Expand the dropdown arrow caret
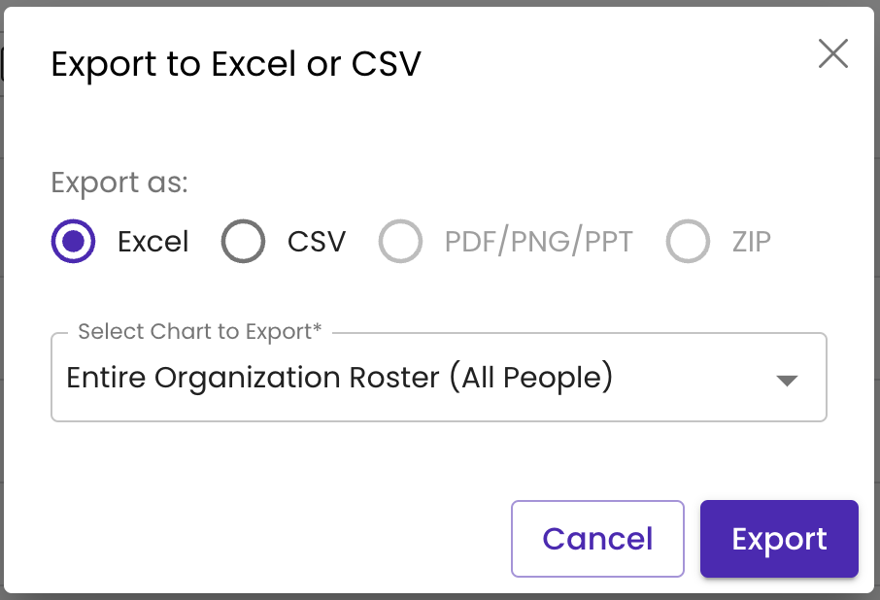The width and height of the screenshot is (880, 600). (x=787, y=381)
